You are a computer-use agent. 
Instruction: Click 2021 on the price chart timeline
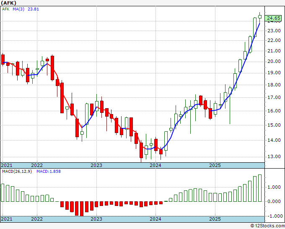[7, 165]
